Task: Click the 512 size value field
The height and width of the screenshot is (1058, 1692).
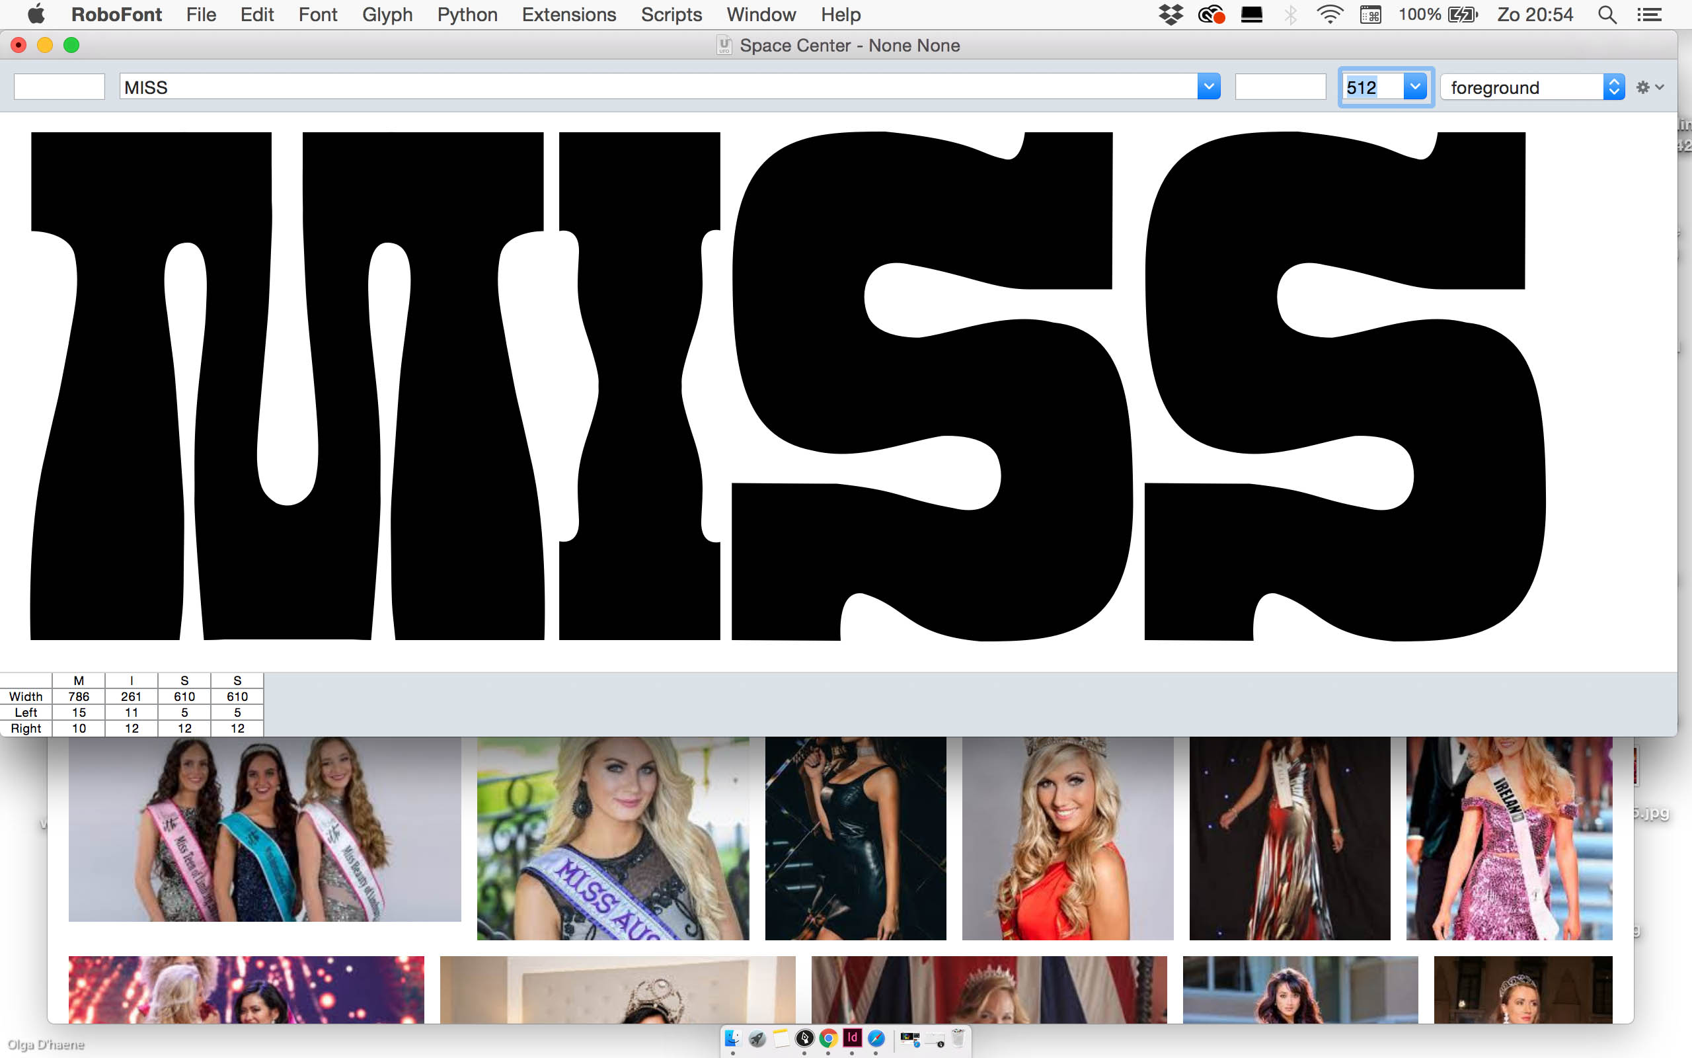Action: click(x=1373, y=87)
